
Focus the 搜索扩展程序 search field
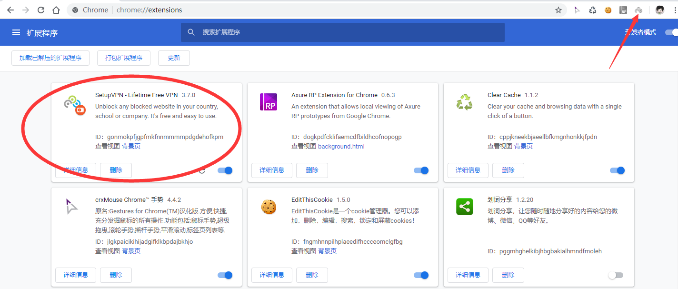pos(343,32)
